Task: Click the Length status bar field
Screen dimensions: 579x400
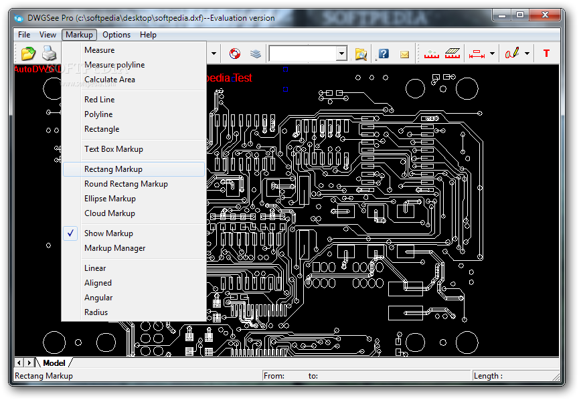Action: coord(516,376)
